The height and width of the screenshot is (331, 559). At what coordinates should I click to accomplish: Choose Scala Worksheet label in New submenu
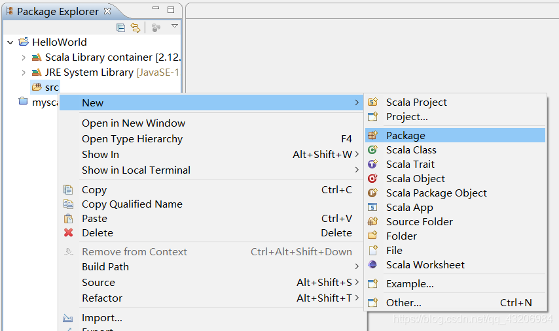tap(425, 265)
